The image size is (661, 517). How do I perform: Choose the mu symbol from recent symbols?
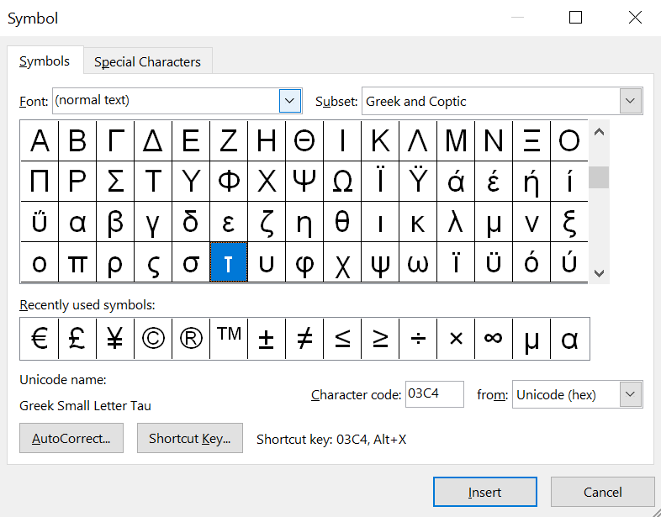pos(531,339)
